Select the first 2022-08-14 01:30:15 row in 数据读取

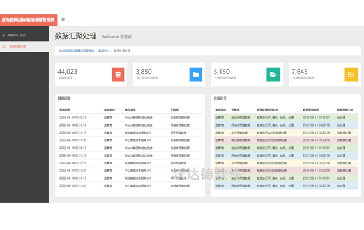[x=130, y=118]
